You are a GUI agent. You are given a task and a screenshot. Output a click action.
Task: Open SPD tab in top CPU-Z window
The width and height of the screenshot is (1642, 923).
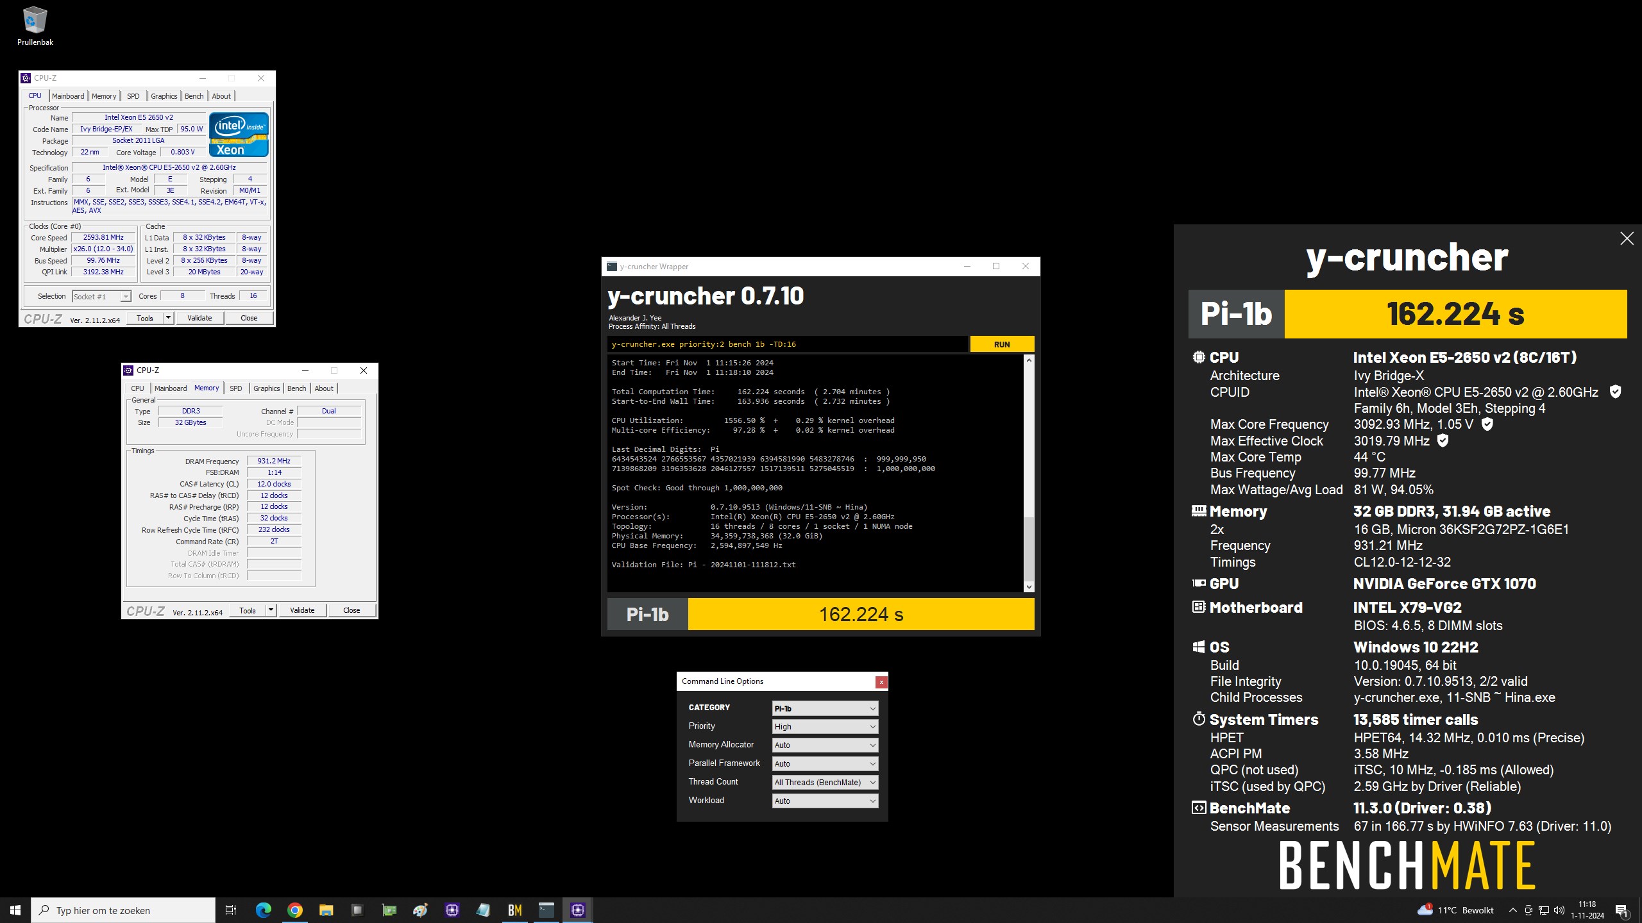point(133,96)
